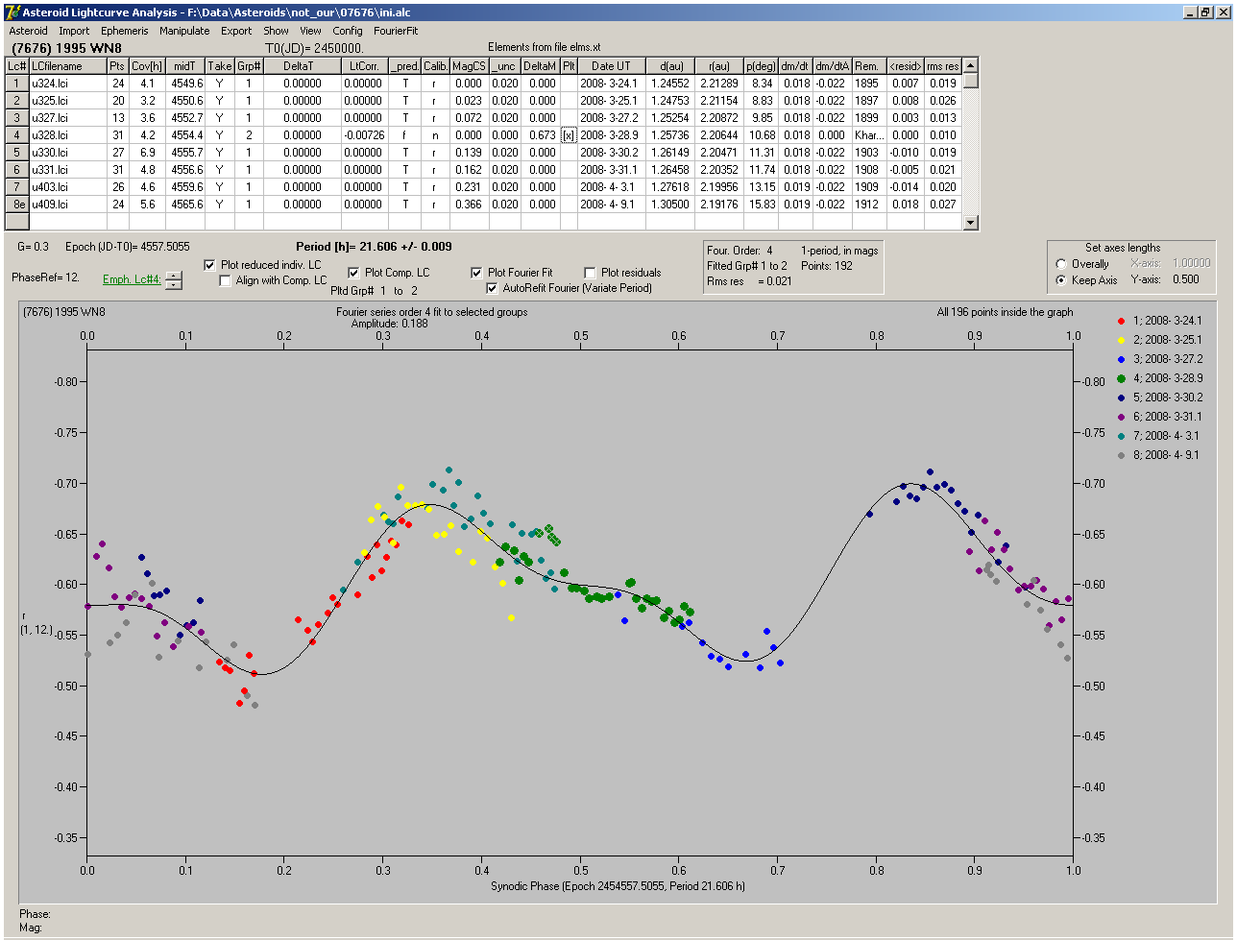Click the Grp# column header
The height and width of the screenshot is (940, 1237).
(249, 66)
